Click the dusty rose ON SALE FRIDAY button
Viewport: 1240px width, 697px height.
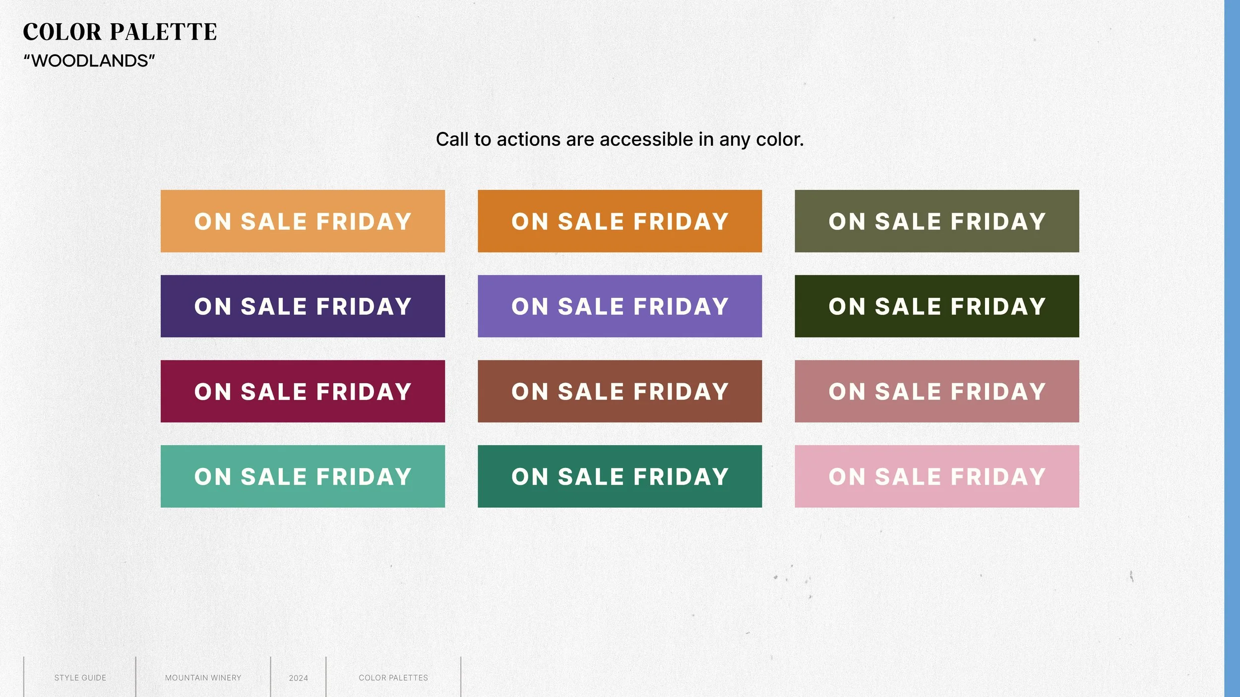pos(936,392)
